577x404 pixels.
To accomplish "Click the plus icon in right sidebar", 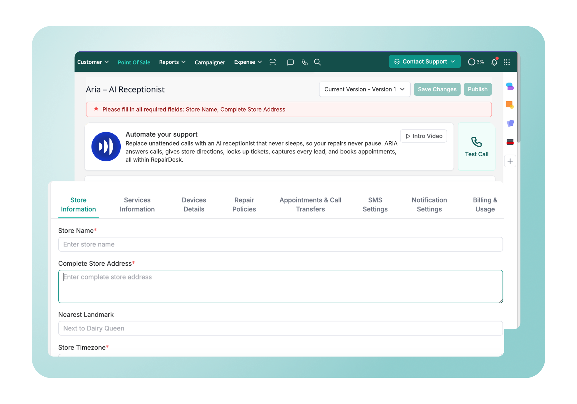I will coord(510,161).
